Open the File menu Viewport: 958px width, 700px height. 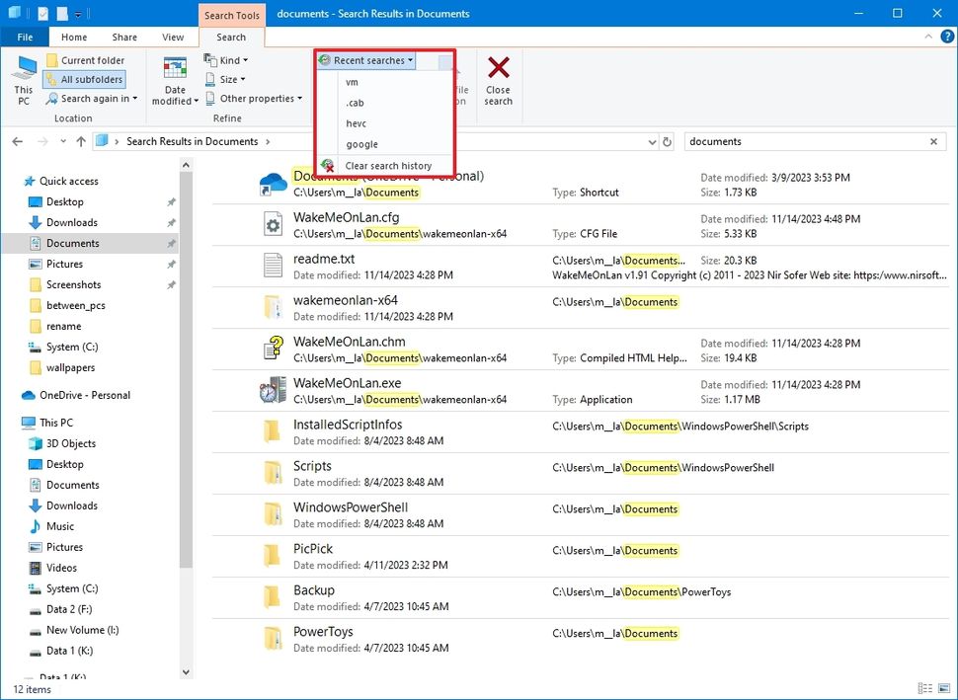(x=24, y=37)
